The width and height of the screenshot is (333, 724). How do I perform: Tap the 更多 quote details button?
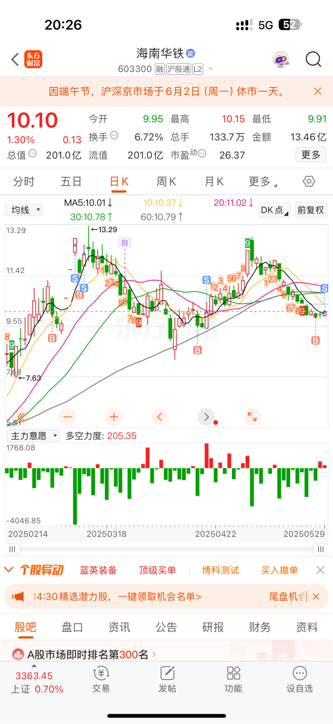[x=311, y=154]
